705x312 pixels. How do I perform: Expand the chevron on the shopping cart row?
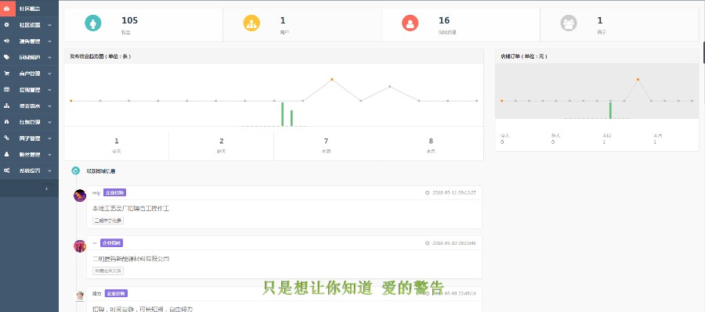[x=49, y=74]
